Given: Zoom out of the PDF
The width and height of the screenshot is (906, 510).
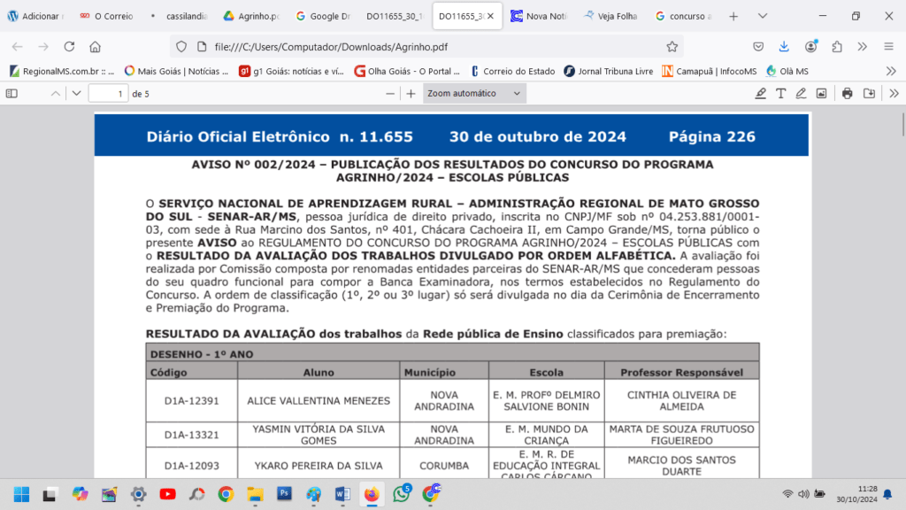Looking at the screenshot, I should point(390,93).
